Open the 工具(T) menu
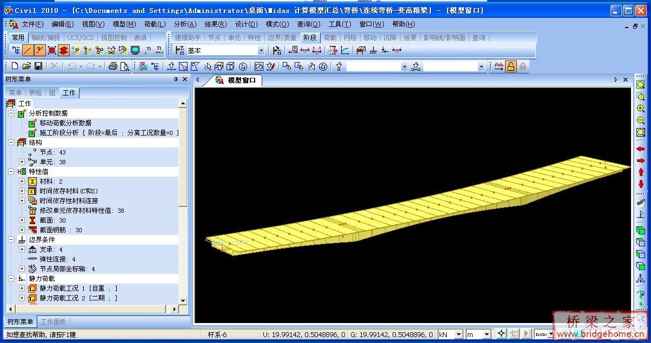This screenshot has height=343, width=651. (x=340, y=24)
